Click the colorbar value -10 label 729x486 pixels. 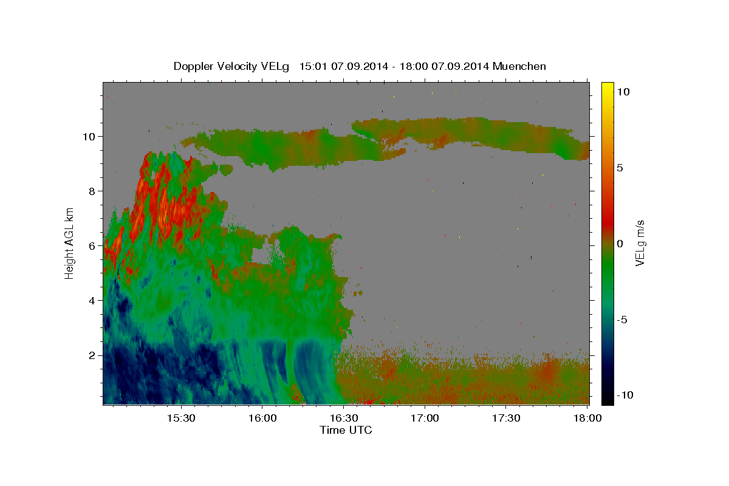625,395
